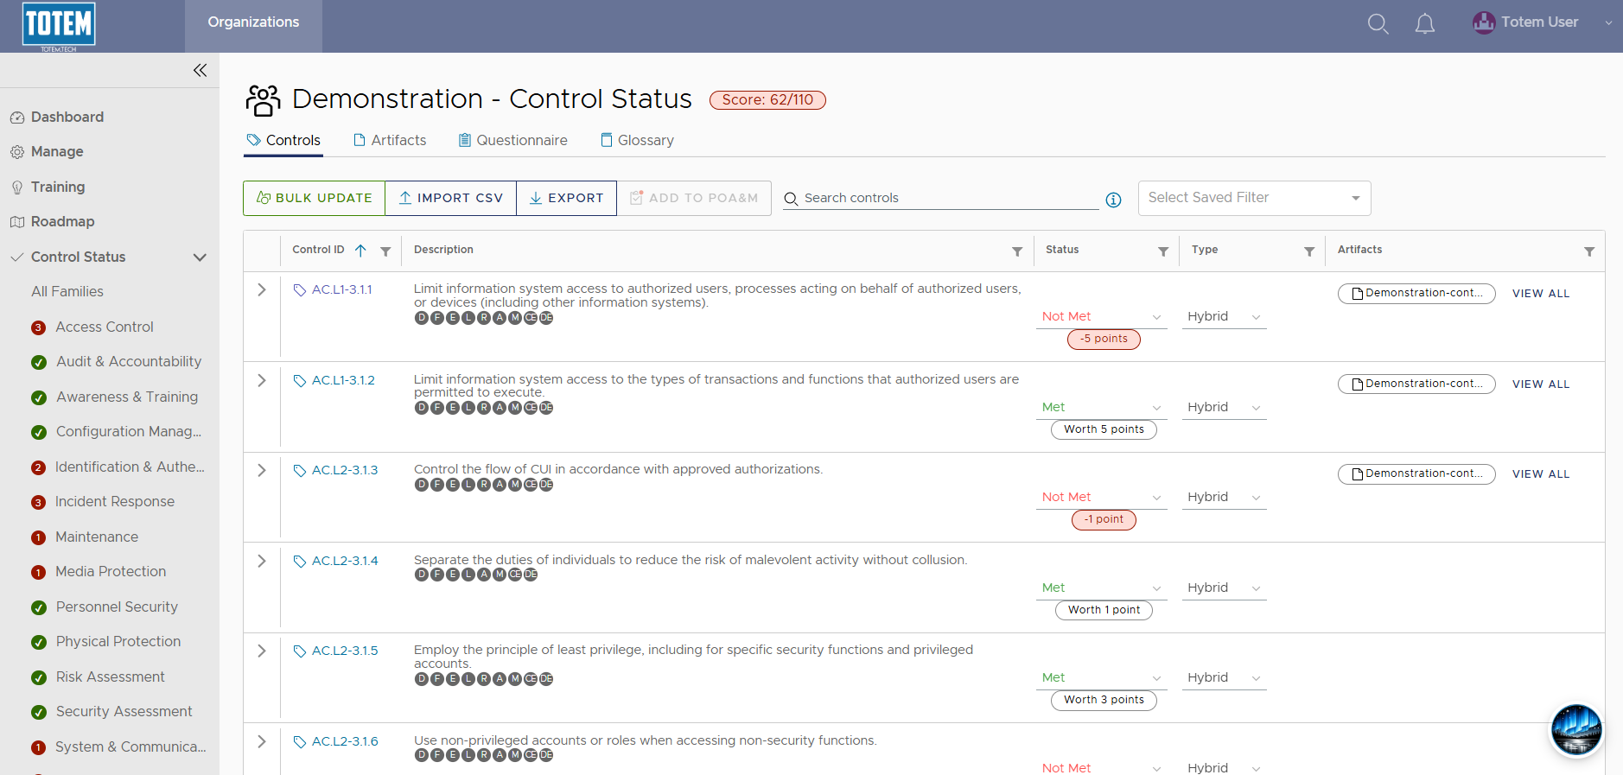Expand row AC.L2-3.1.5 details
The height and width of the screenshot is (775, 1623).
click(x=262, y=651)
